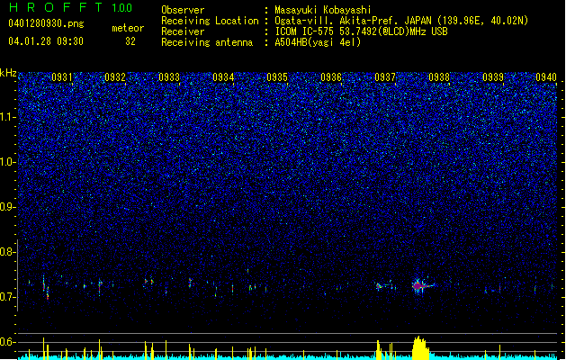566x360 pixels.
Task: Click the 0936 time marker
Action: point(331,76)
